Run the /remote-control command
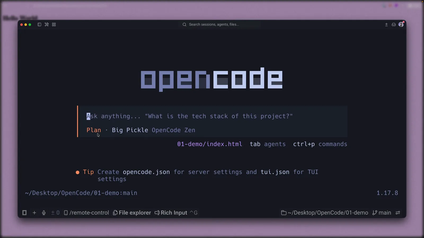424x238 pixels. (x=86, y=213)
